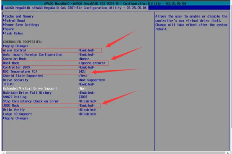The height and width of the screenshot is (154, 232).
Task: Select the bottom Apply Changes option
Action: [15, 118]
